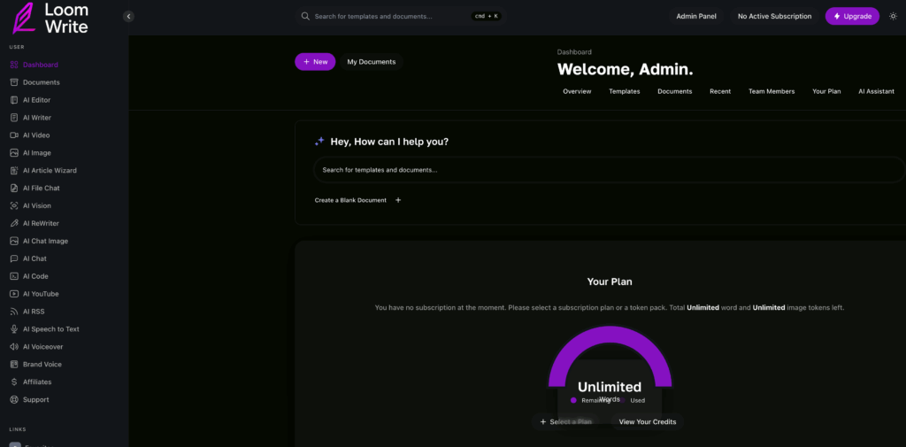Click the AI RSS feed icon
Viewport: 906px width, 447px height.
pos(14,312)
